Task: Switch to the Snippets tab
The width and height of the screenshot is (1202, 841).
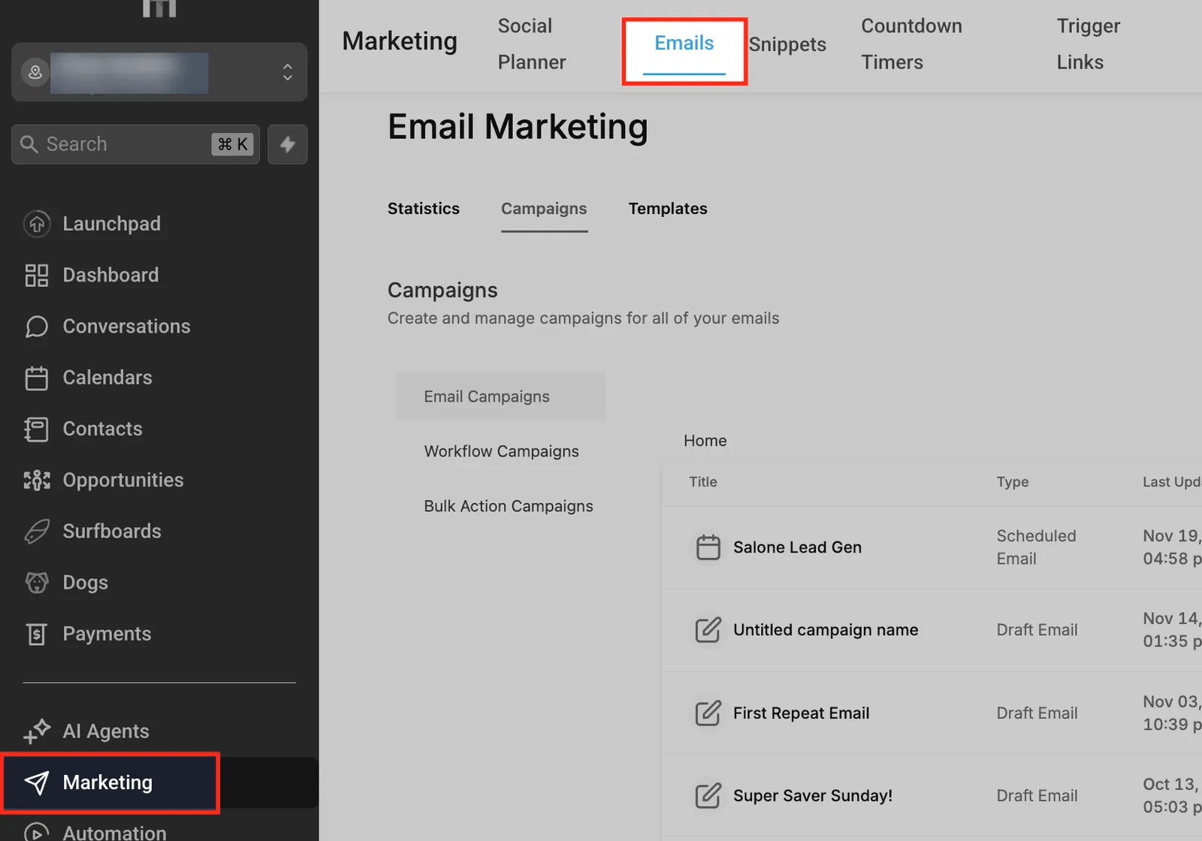Action: [x=787, y=44]
